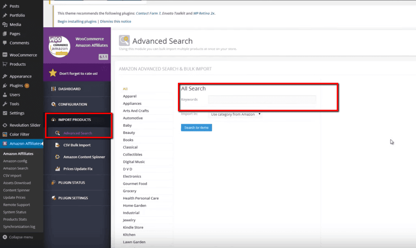Select the Jewelry category
Image resolution: width=416 pixels, height=248 pixels.
coord(129,220)
